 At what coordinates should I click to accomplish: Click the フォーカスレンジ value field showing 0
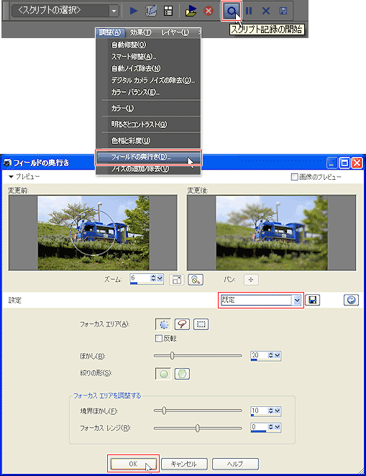259,427
